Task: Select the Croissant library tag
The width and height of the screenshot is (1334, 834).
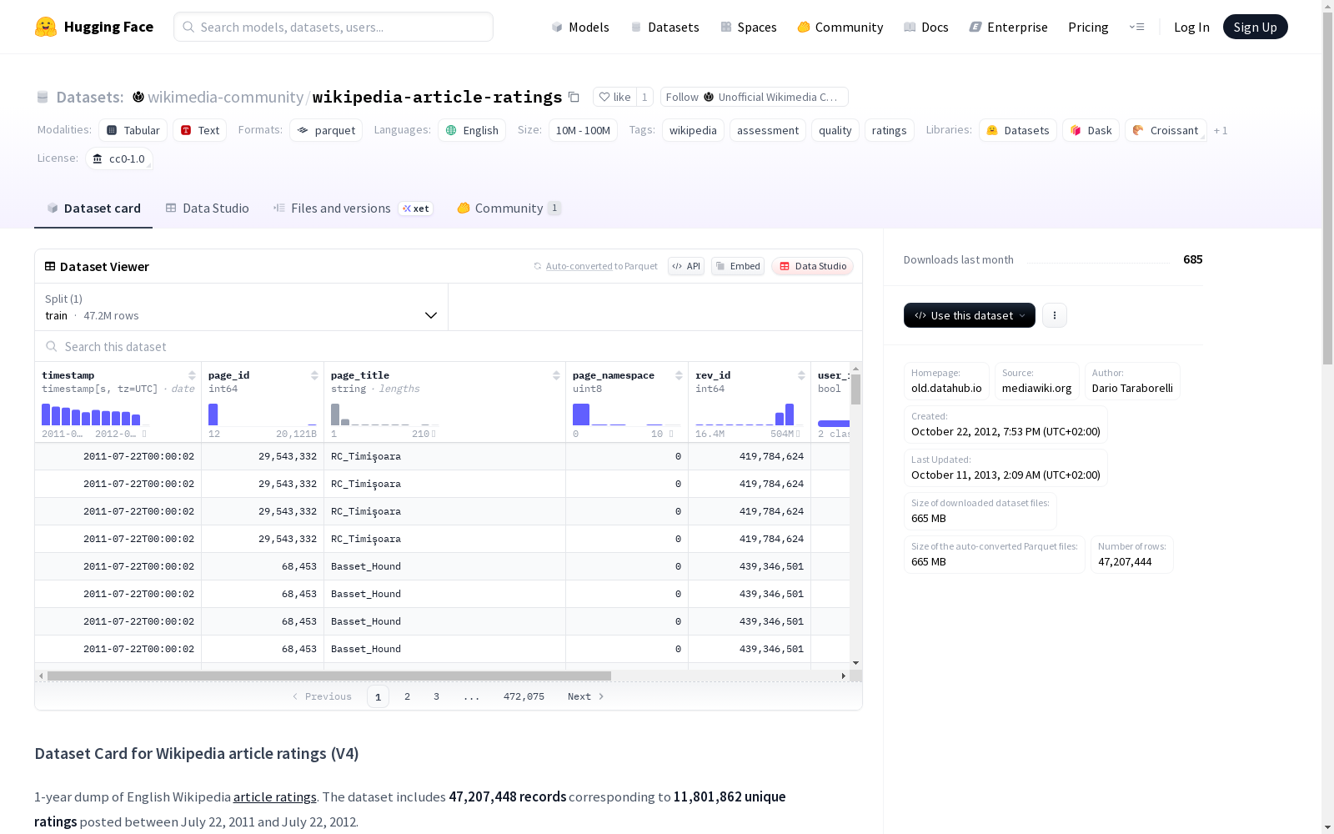Action: click(1166, 130)
